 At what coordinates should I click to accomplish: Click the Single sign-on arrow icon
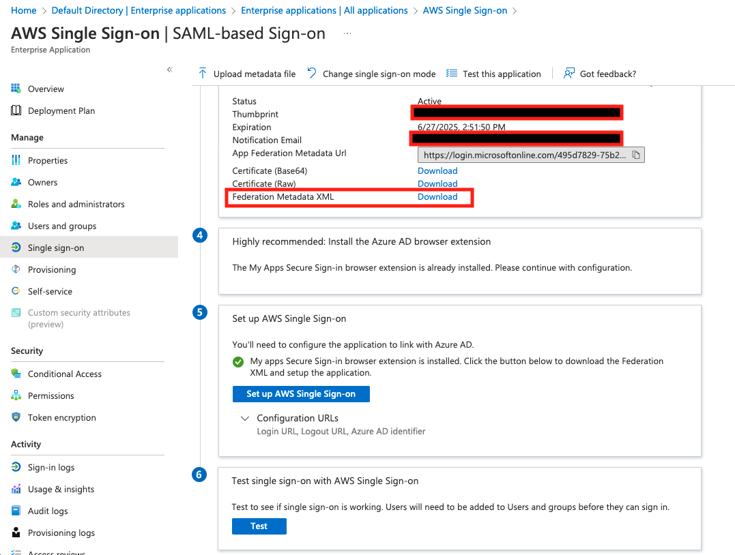[x=16, y=247]
